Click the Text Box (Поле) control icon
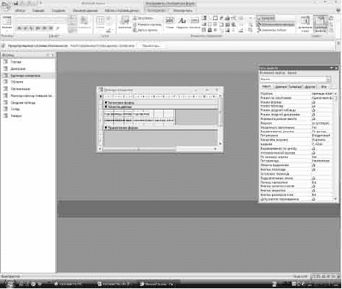 click(170, 22)
